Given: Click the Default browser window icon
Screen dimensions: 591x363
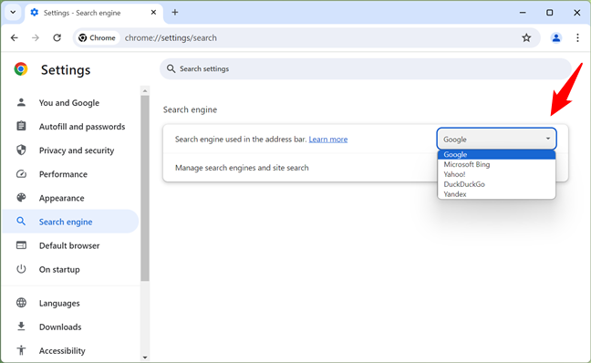Looking at the screenshot, I should (21, 245).
